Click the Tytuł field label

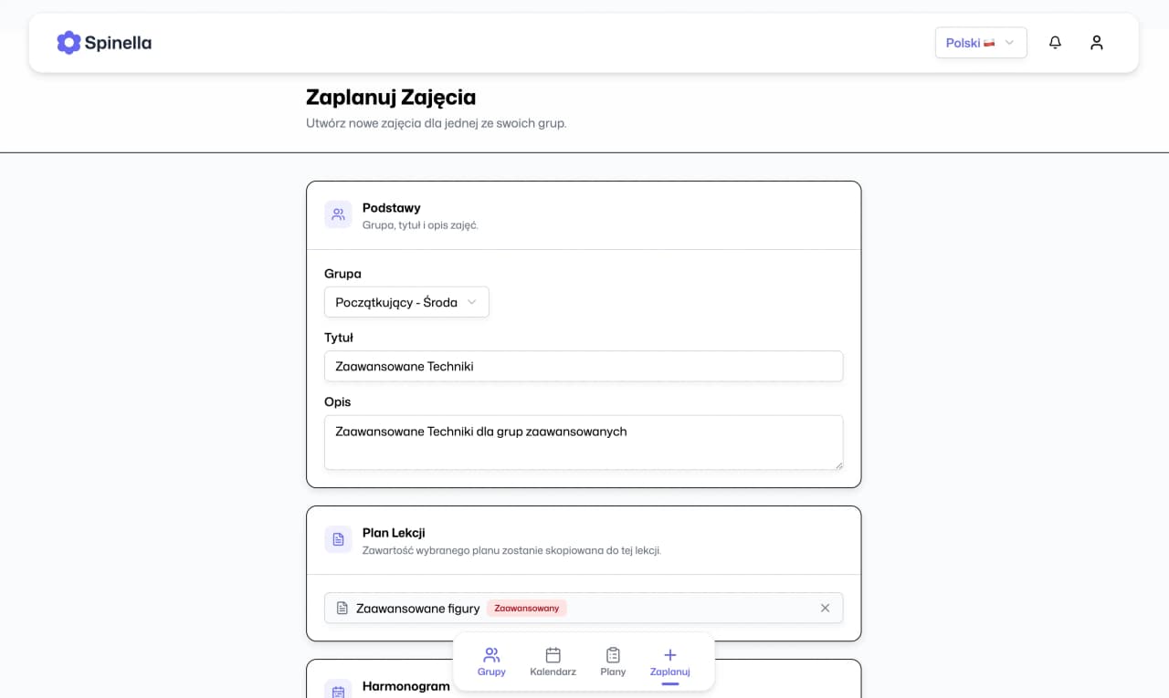pos(339,338)
